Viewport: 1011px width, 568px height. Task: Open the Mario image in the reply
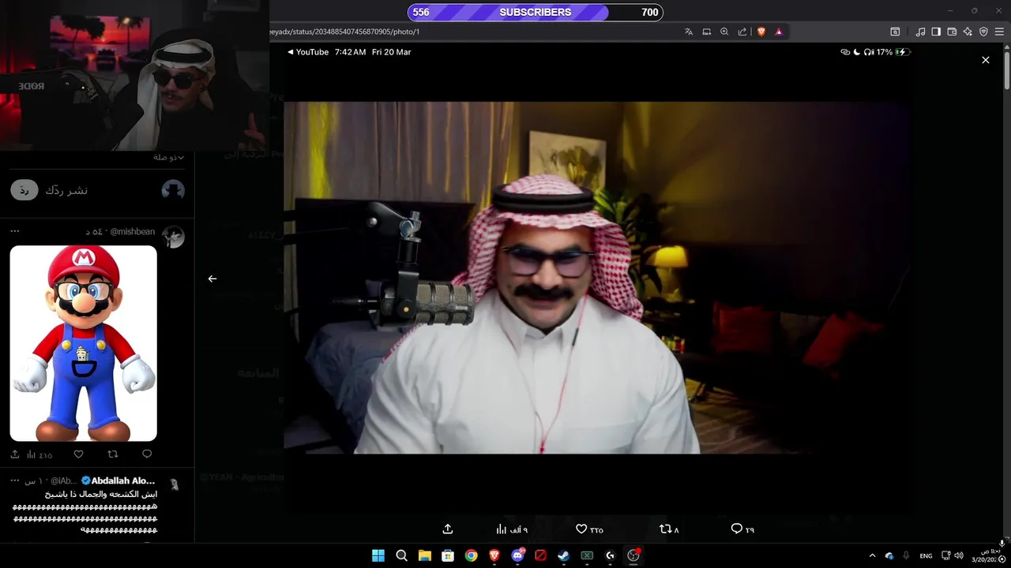pos(84,343)
